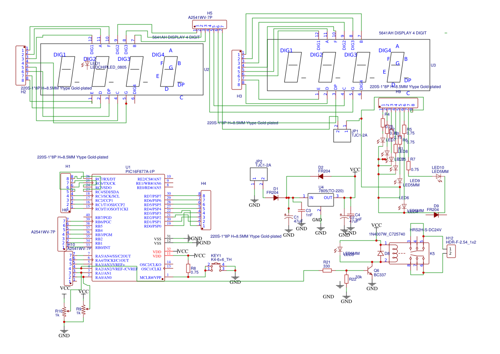
Task: Click the GND symbol below JP2
Action: pos(254,204)
